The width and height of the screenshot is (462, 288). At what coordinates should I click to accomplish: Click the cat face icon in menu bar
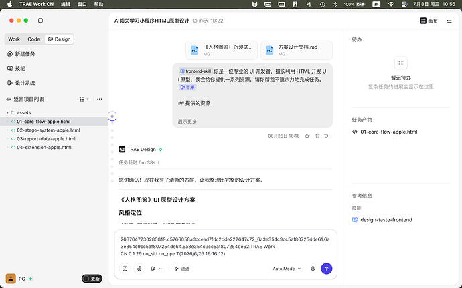pyautogui.click(x=255, y=4)
